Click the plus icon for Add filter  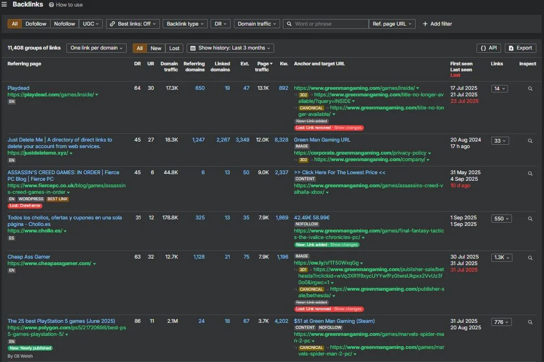(x=425, y=24)
